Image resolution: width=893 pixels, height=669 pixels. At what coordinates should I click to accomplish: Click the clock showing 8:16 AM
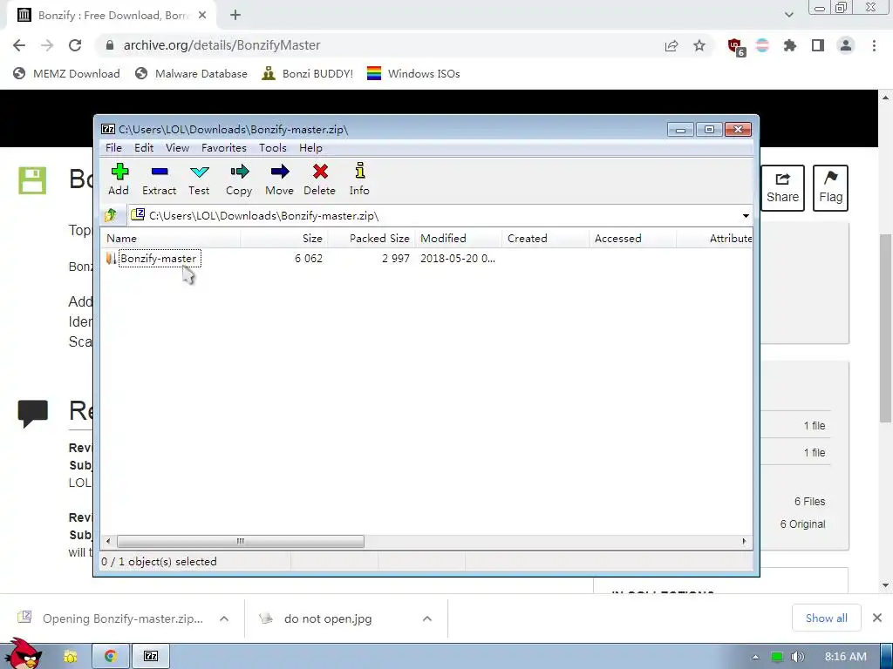click(x=845, y=657)
